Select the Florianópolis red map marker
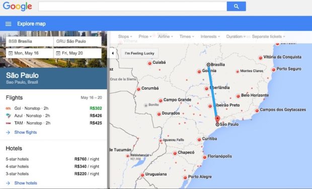This screenshot has width=312, height=189. 204,157
